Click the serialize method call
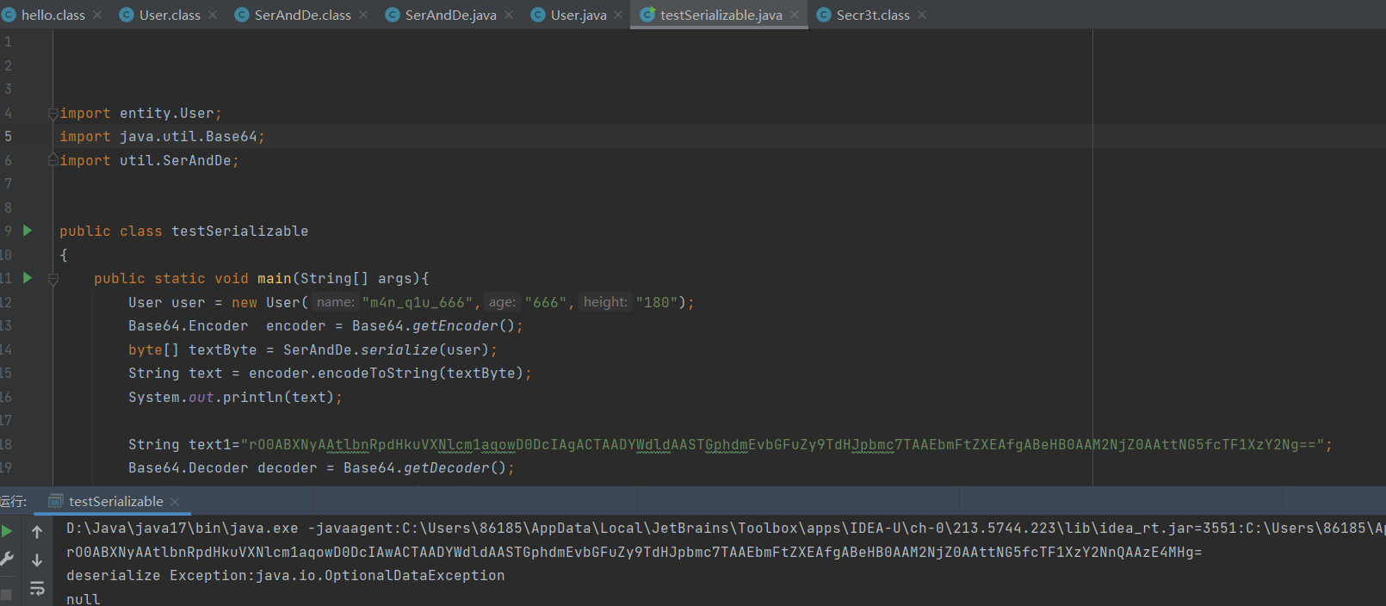Image resolution: width=1386 pixels, height=606 pixels. 399,349
